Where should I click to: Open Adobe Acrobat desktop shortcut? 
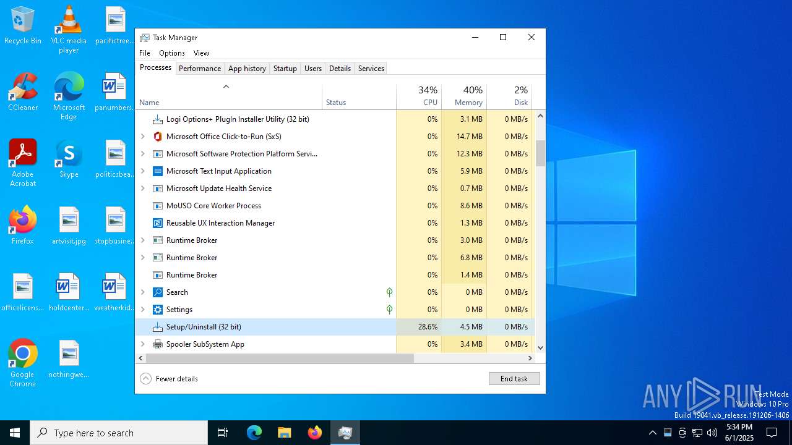tap(23, 163)
